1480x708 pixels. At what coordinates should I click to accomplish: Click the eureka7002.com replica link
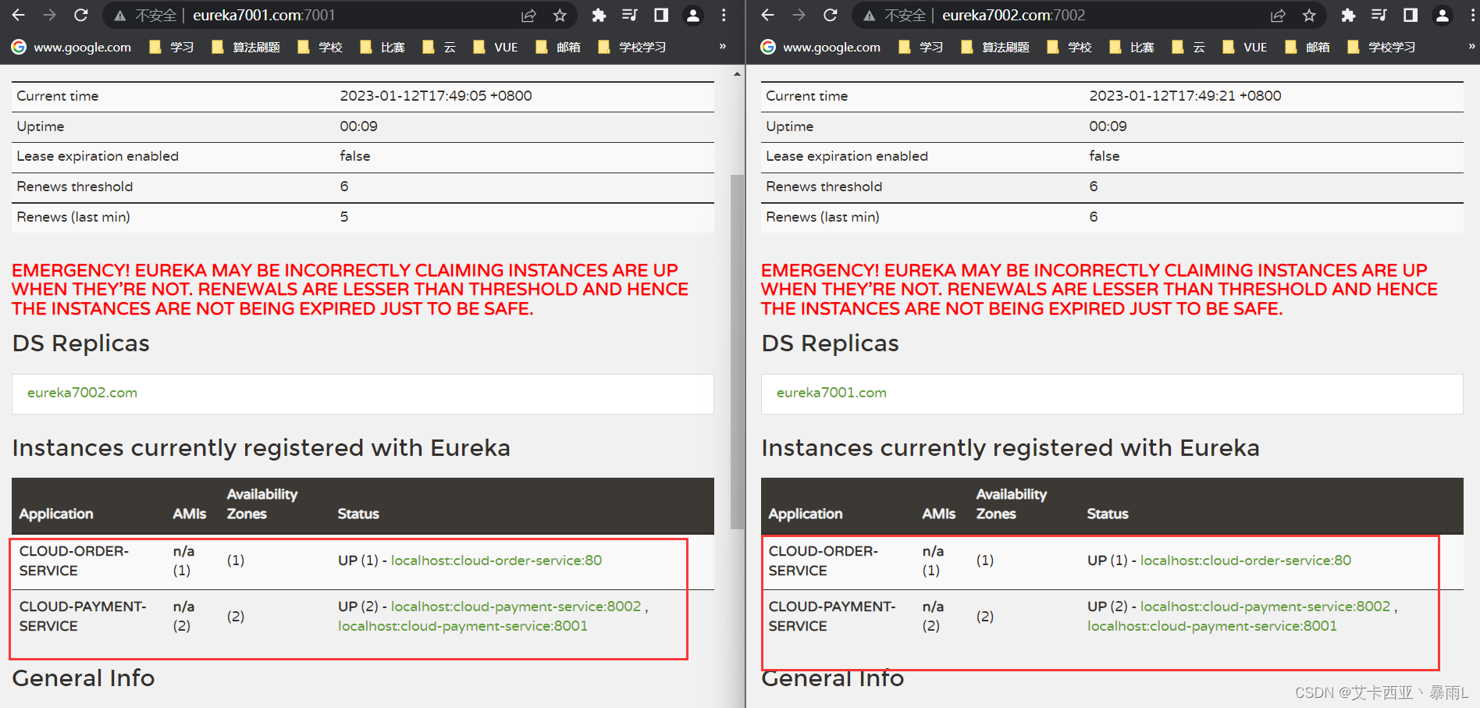82,393
